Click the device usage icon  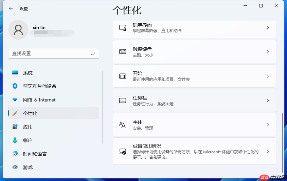pos(123,152)
